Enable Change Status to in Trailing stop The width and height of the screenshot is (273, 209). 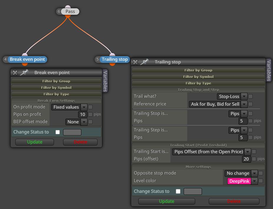(178, 191)
